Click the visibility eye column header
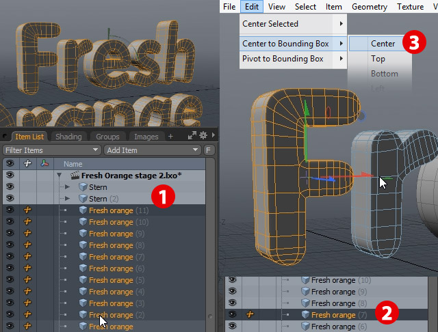Screen dimensions: 438x332 click(x=10, y=164)
